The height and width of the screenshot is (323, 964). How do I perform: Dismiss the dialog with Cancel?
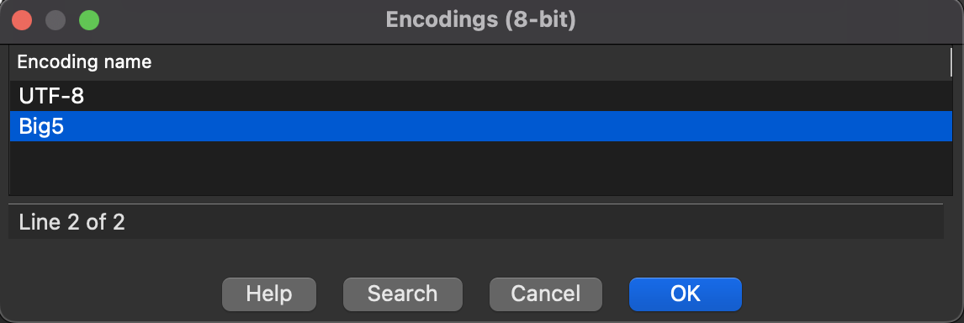pyautogui.click(x=545, y=294)
